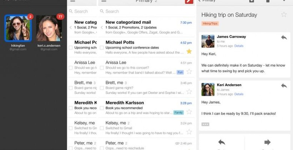This screenshot has width=293, height=150.
Task: Click the large reply arrow below the thread
Action: tap(221, 142)
